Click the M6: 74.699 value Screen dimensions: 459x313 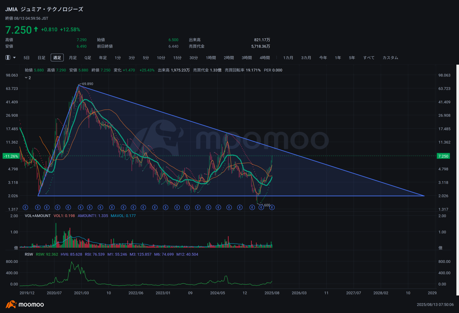[x=164, y=254]
